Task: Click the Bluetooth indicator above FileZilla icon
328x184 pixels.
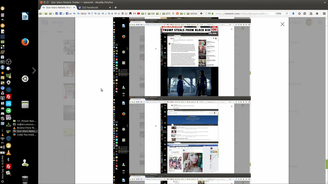Action: [x=8, y=159]
